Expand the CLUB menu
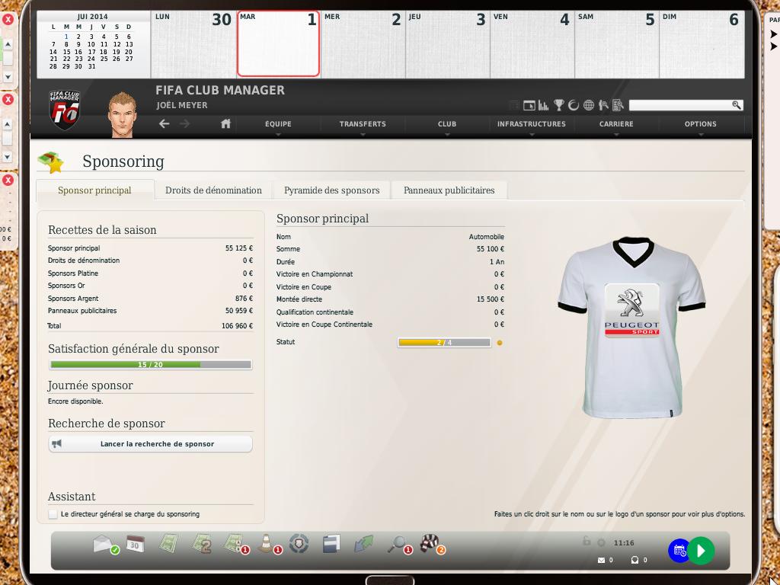The height and width of the screenshot is (585, 780). click(x=446, y=124)
